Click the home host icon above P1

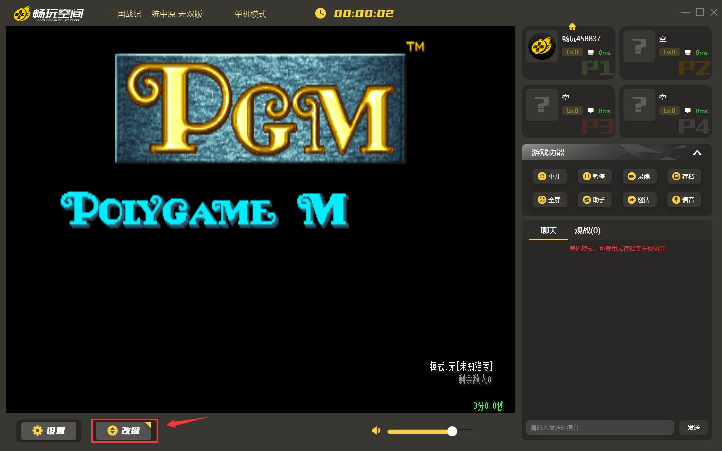(572, 26)
